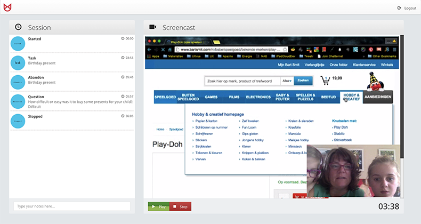421x224 pixels.
Task: Select Stickers in the hobby submenu
Action: tap(201, 140)
